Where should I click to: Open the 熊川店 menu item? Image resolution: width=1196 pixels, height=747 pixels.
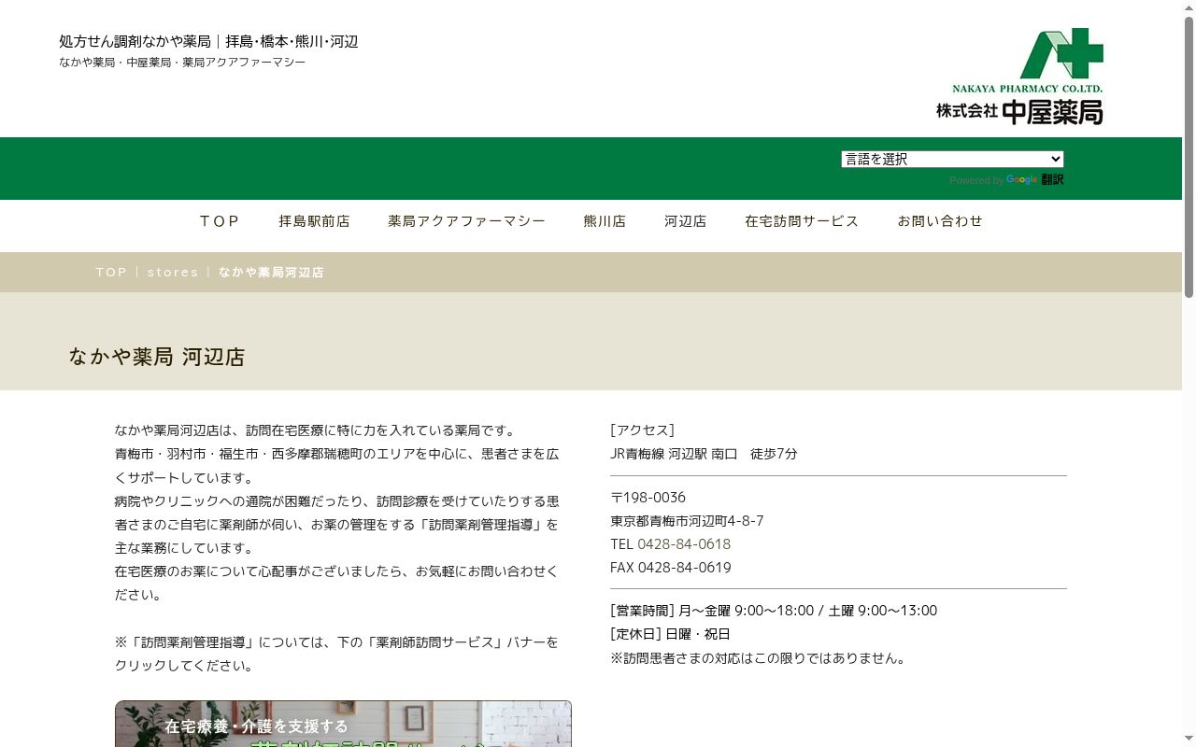[605, 221]
